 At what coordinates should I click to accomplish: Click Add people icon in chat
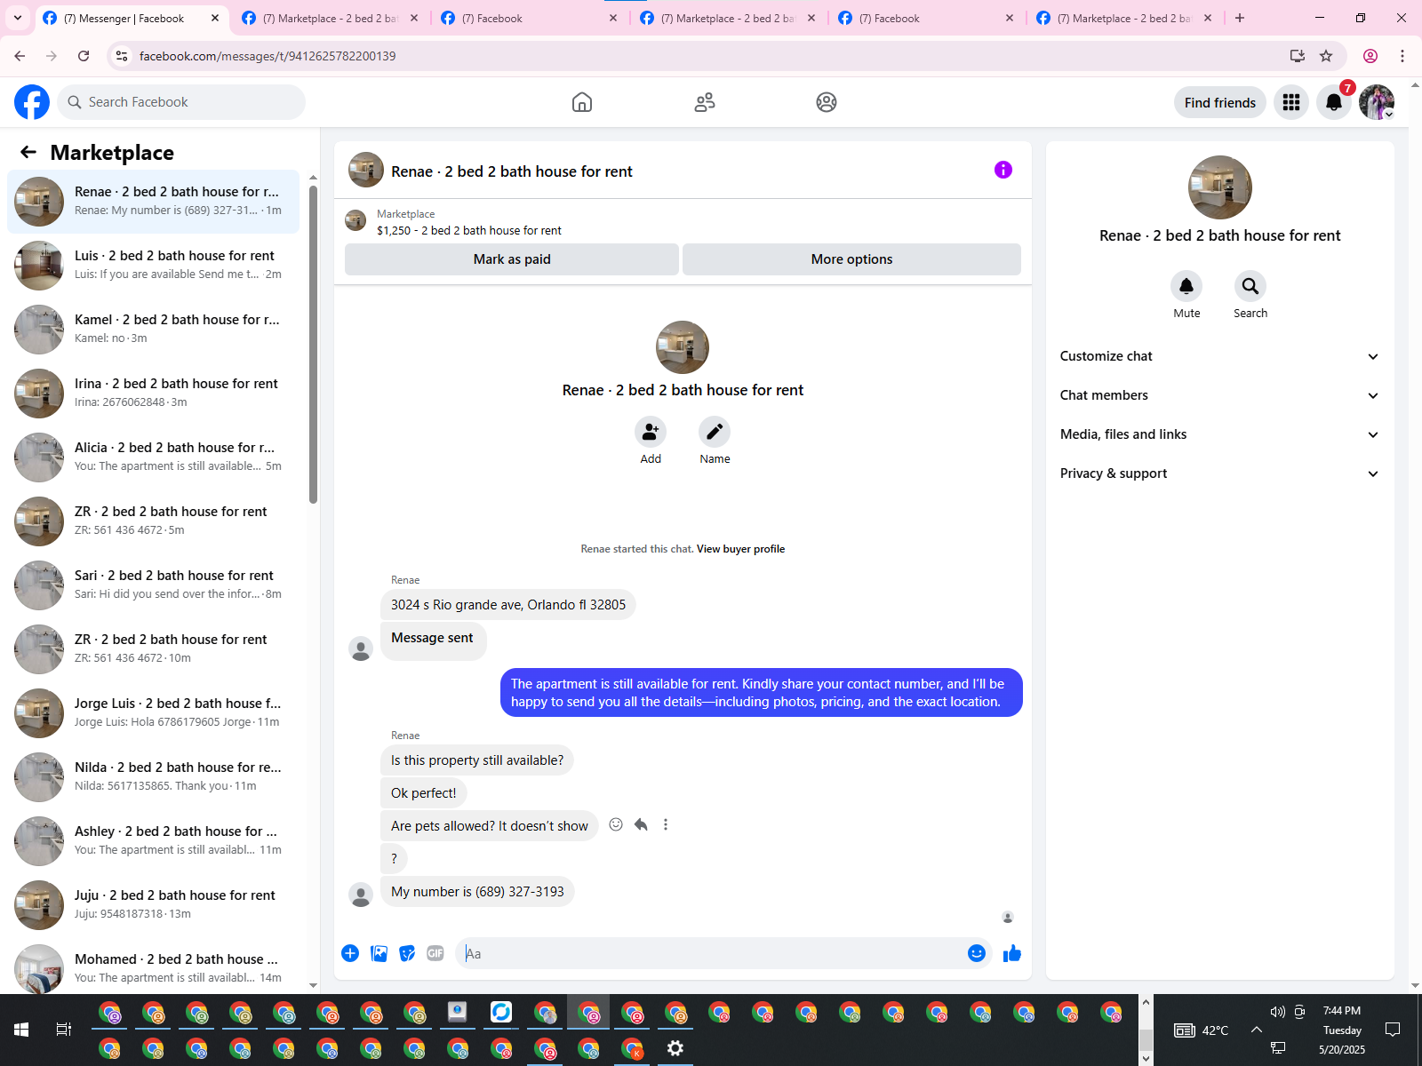[x=651, y=432]
